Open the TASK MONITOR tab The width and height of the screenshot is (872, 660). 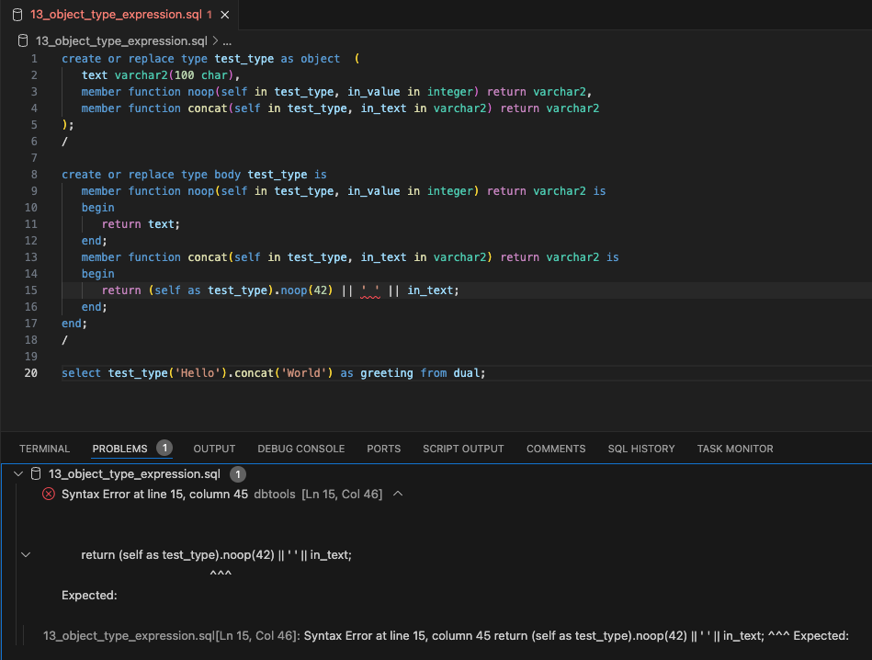coord(734,449)
